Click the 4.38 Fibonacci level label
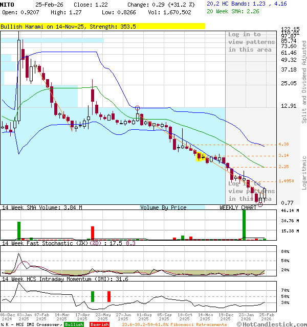The image size is (307, 327). pos(284,144)
